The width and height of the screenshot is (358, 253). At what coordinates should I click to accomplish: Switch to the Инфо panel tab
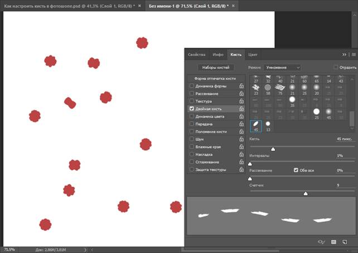[x=218, y=55]
